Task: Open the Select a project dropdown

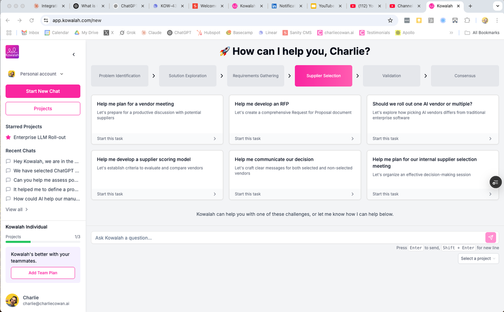Action: coord(478,258)
